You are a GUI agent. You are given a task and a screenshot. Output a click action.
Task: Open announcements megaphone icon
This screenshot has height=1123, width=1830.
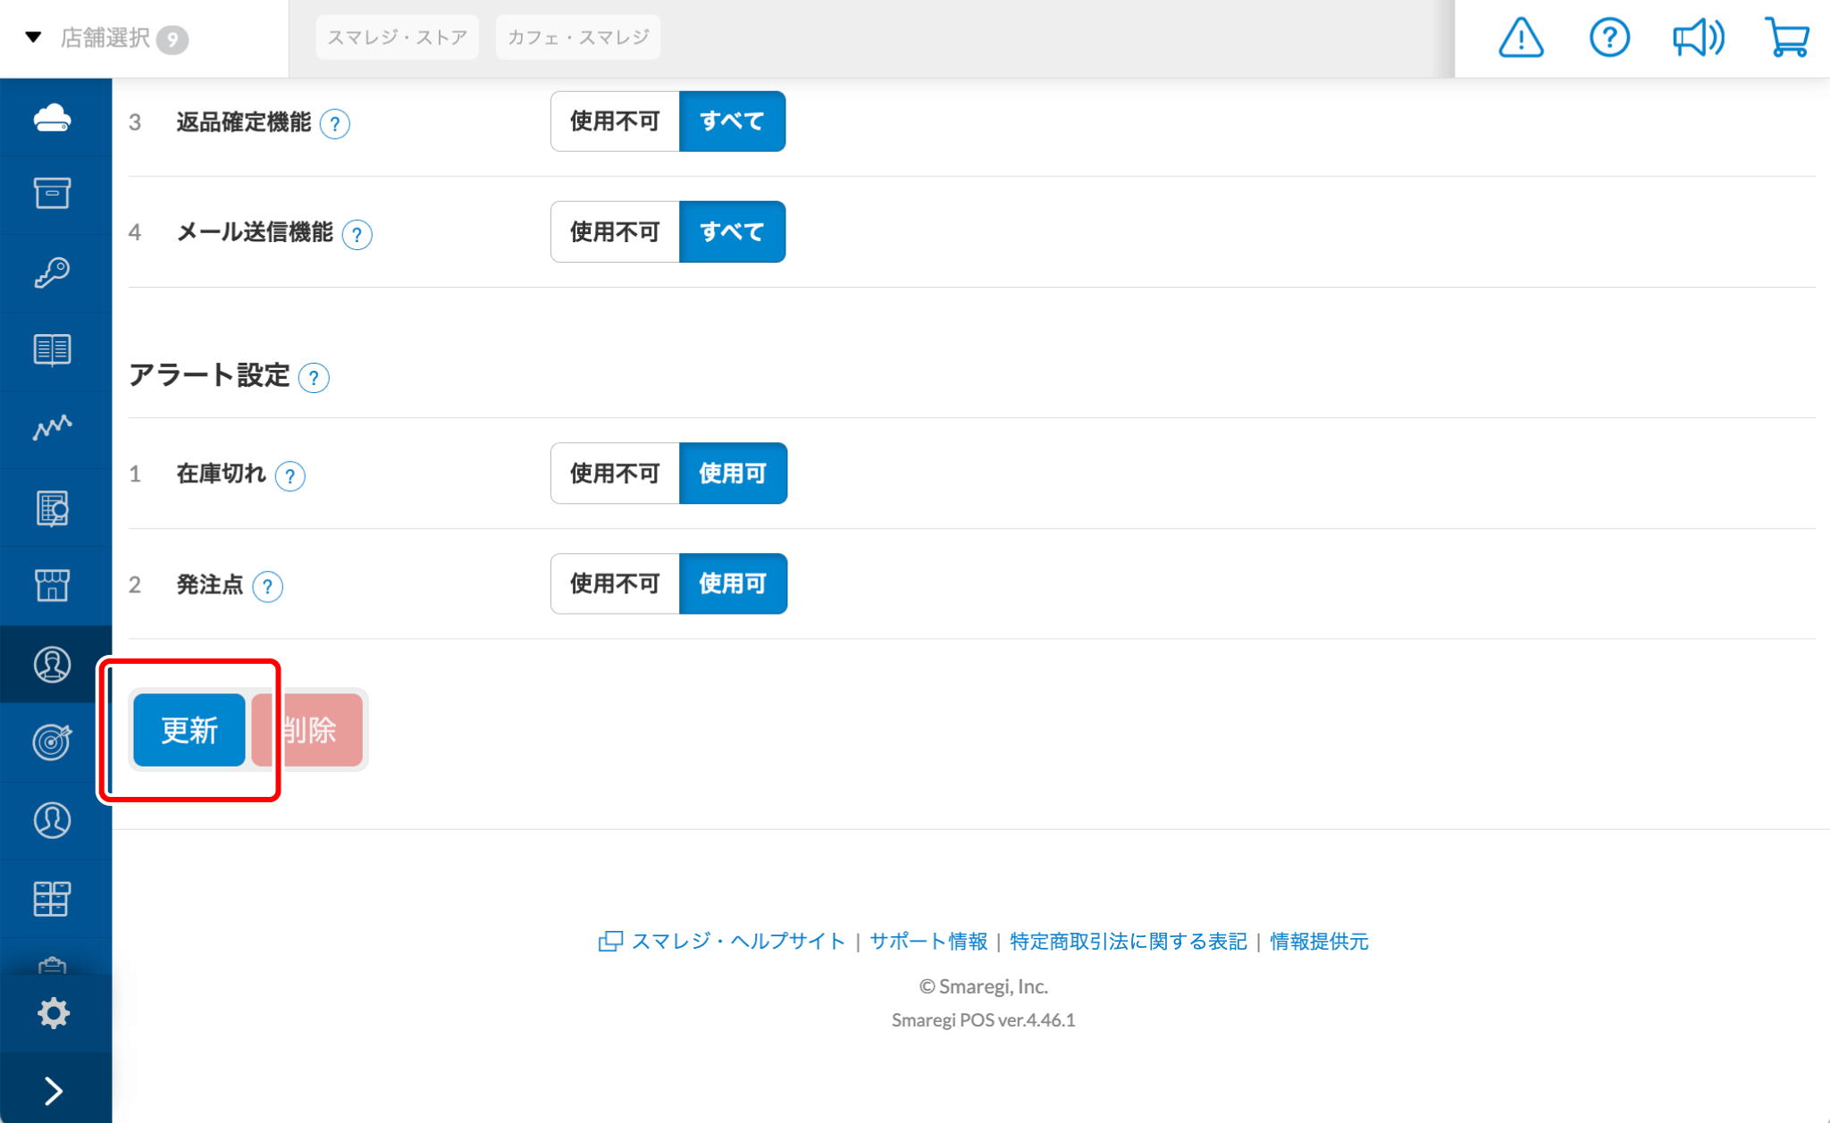coord(1697,38)
